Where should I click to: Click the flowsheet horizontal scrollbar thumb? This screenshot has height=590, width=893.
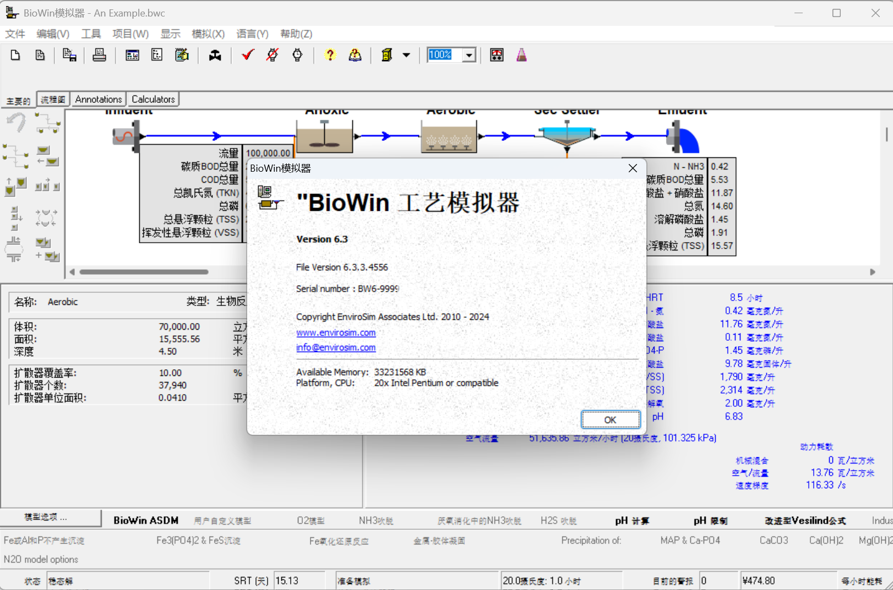click(144, 272)
